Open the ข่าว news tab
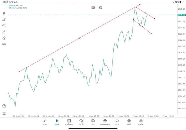This screenshot has height=130, width=186. point(93,122)
